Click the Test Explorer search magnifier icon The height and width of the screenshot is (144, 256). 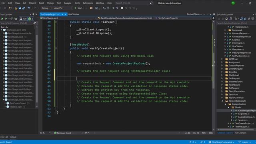click(x=34, y=23)
